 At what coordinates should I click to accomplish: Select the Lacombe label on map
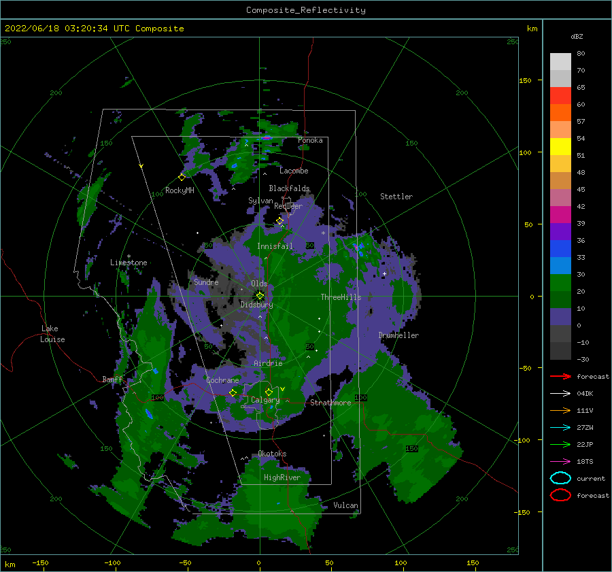[294, 171]
